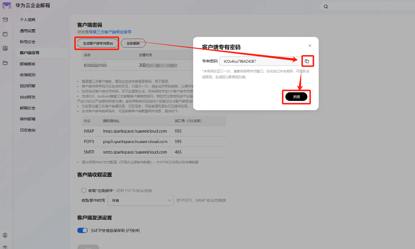Click the 创建时间 column header

146,55
